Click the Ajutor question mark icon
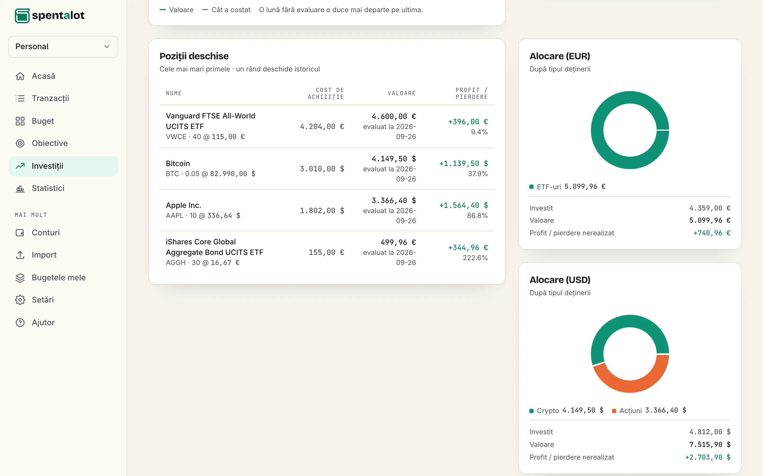This screenshot has width=763, height=476. point(20,322)
